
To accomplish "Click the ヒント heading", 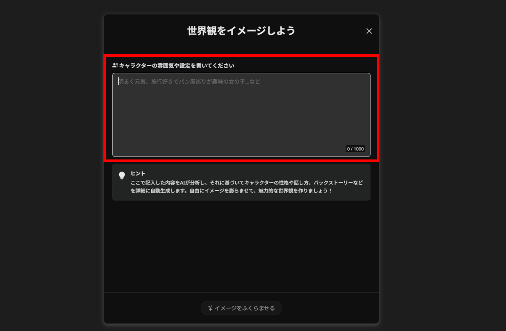I will pyautogui.click(x=138, y=173).
